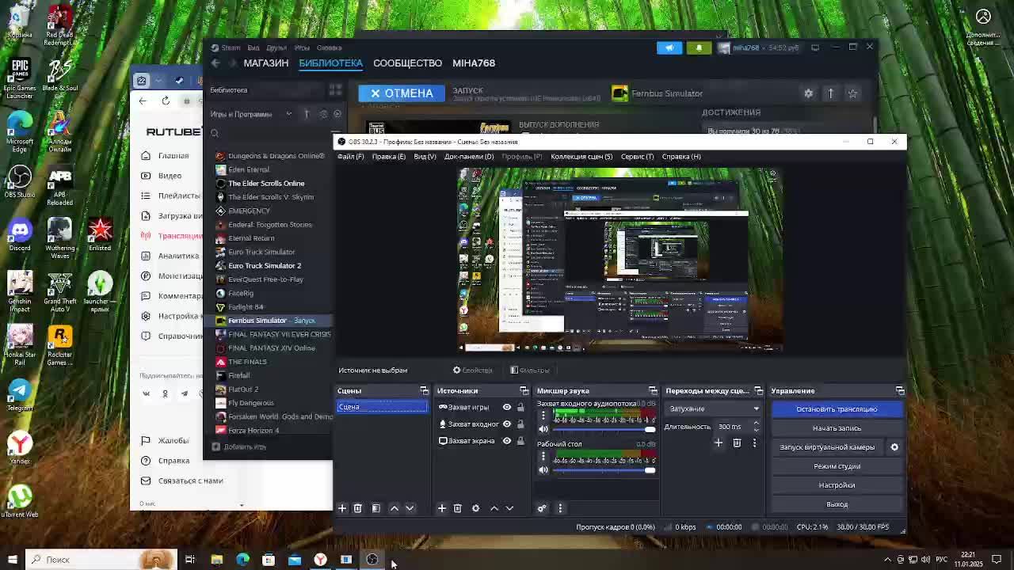Open Steam announcements megaphone button
Screen dimensions: 1014x570
pos(669,47)
